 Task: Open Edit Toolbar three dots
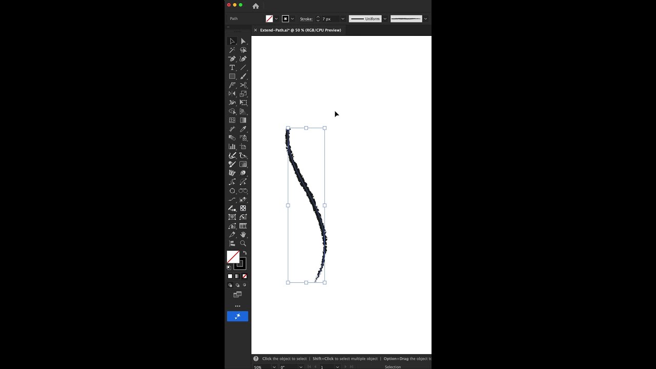click(x=237, y=306)
